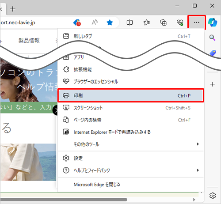Click the blue favorite star in address bar

[x=110, y=23]
